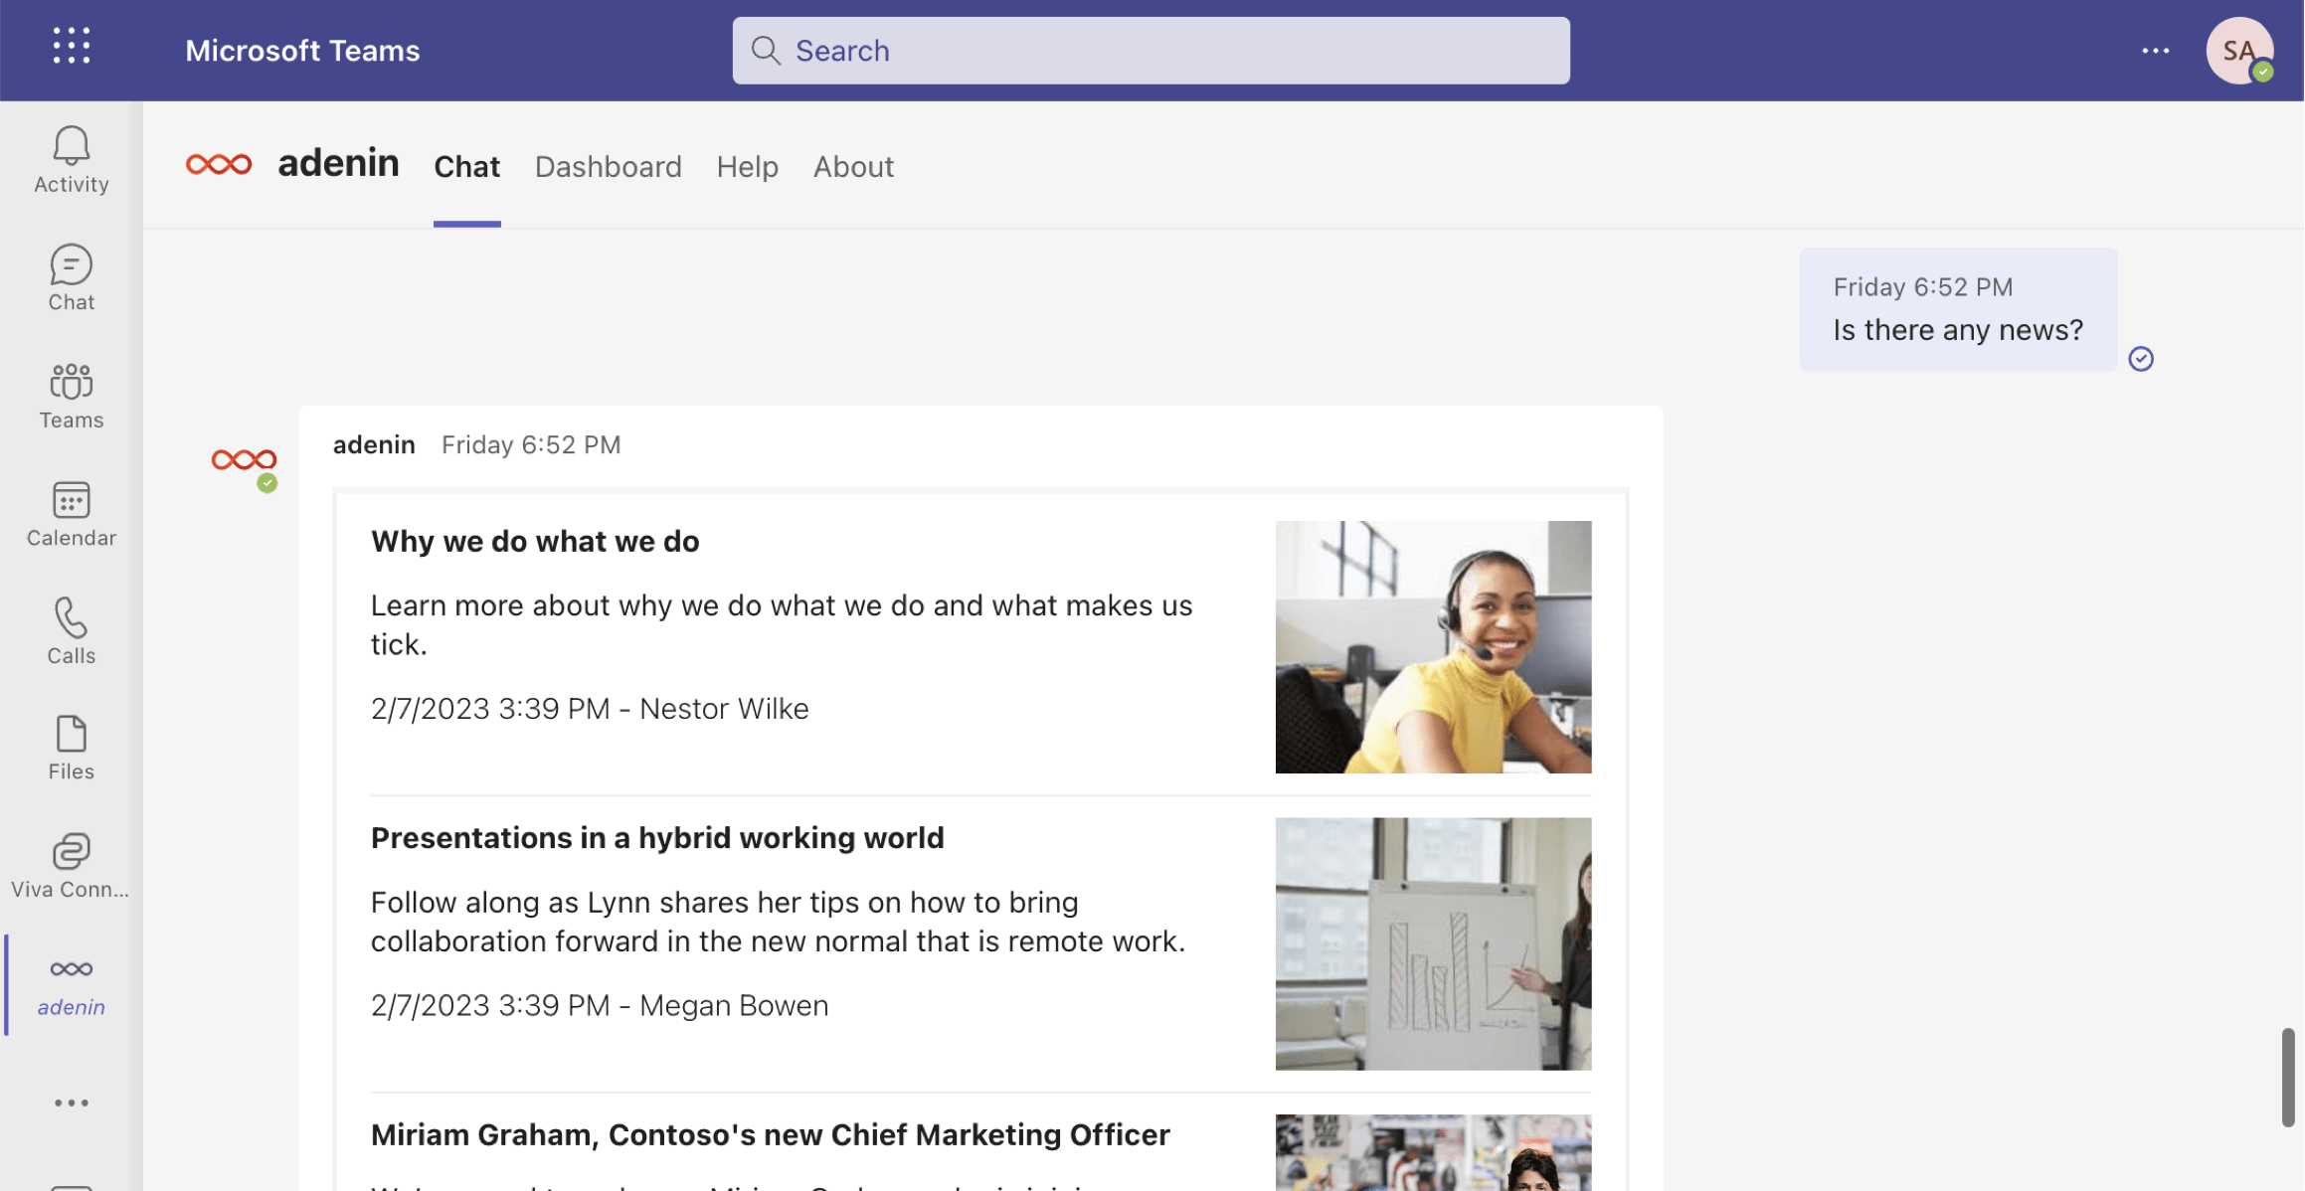Open settings and more menu in header
The width and height of the screenshot is (2305, 1191).
coord(2155,51)
